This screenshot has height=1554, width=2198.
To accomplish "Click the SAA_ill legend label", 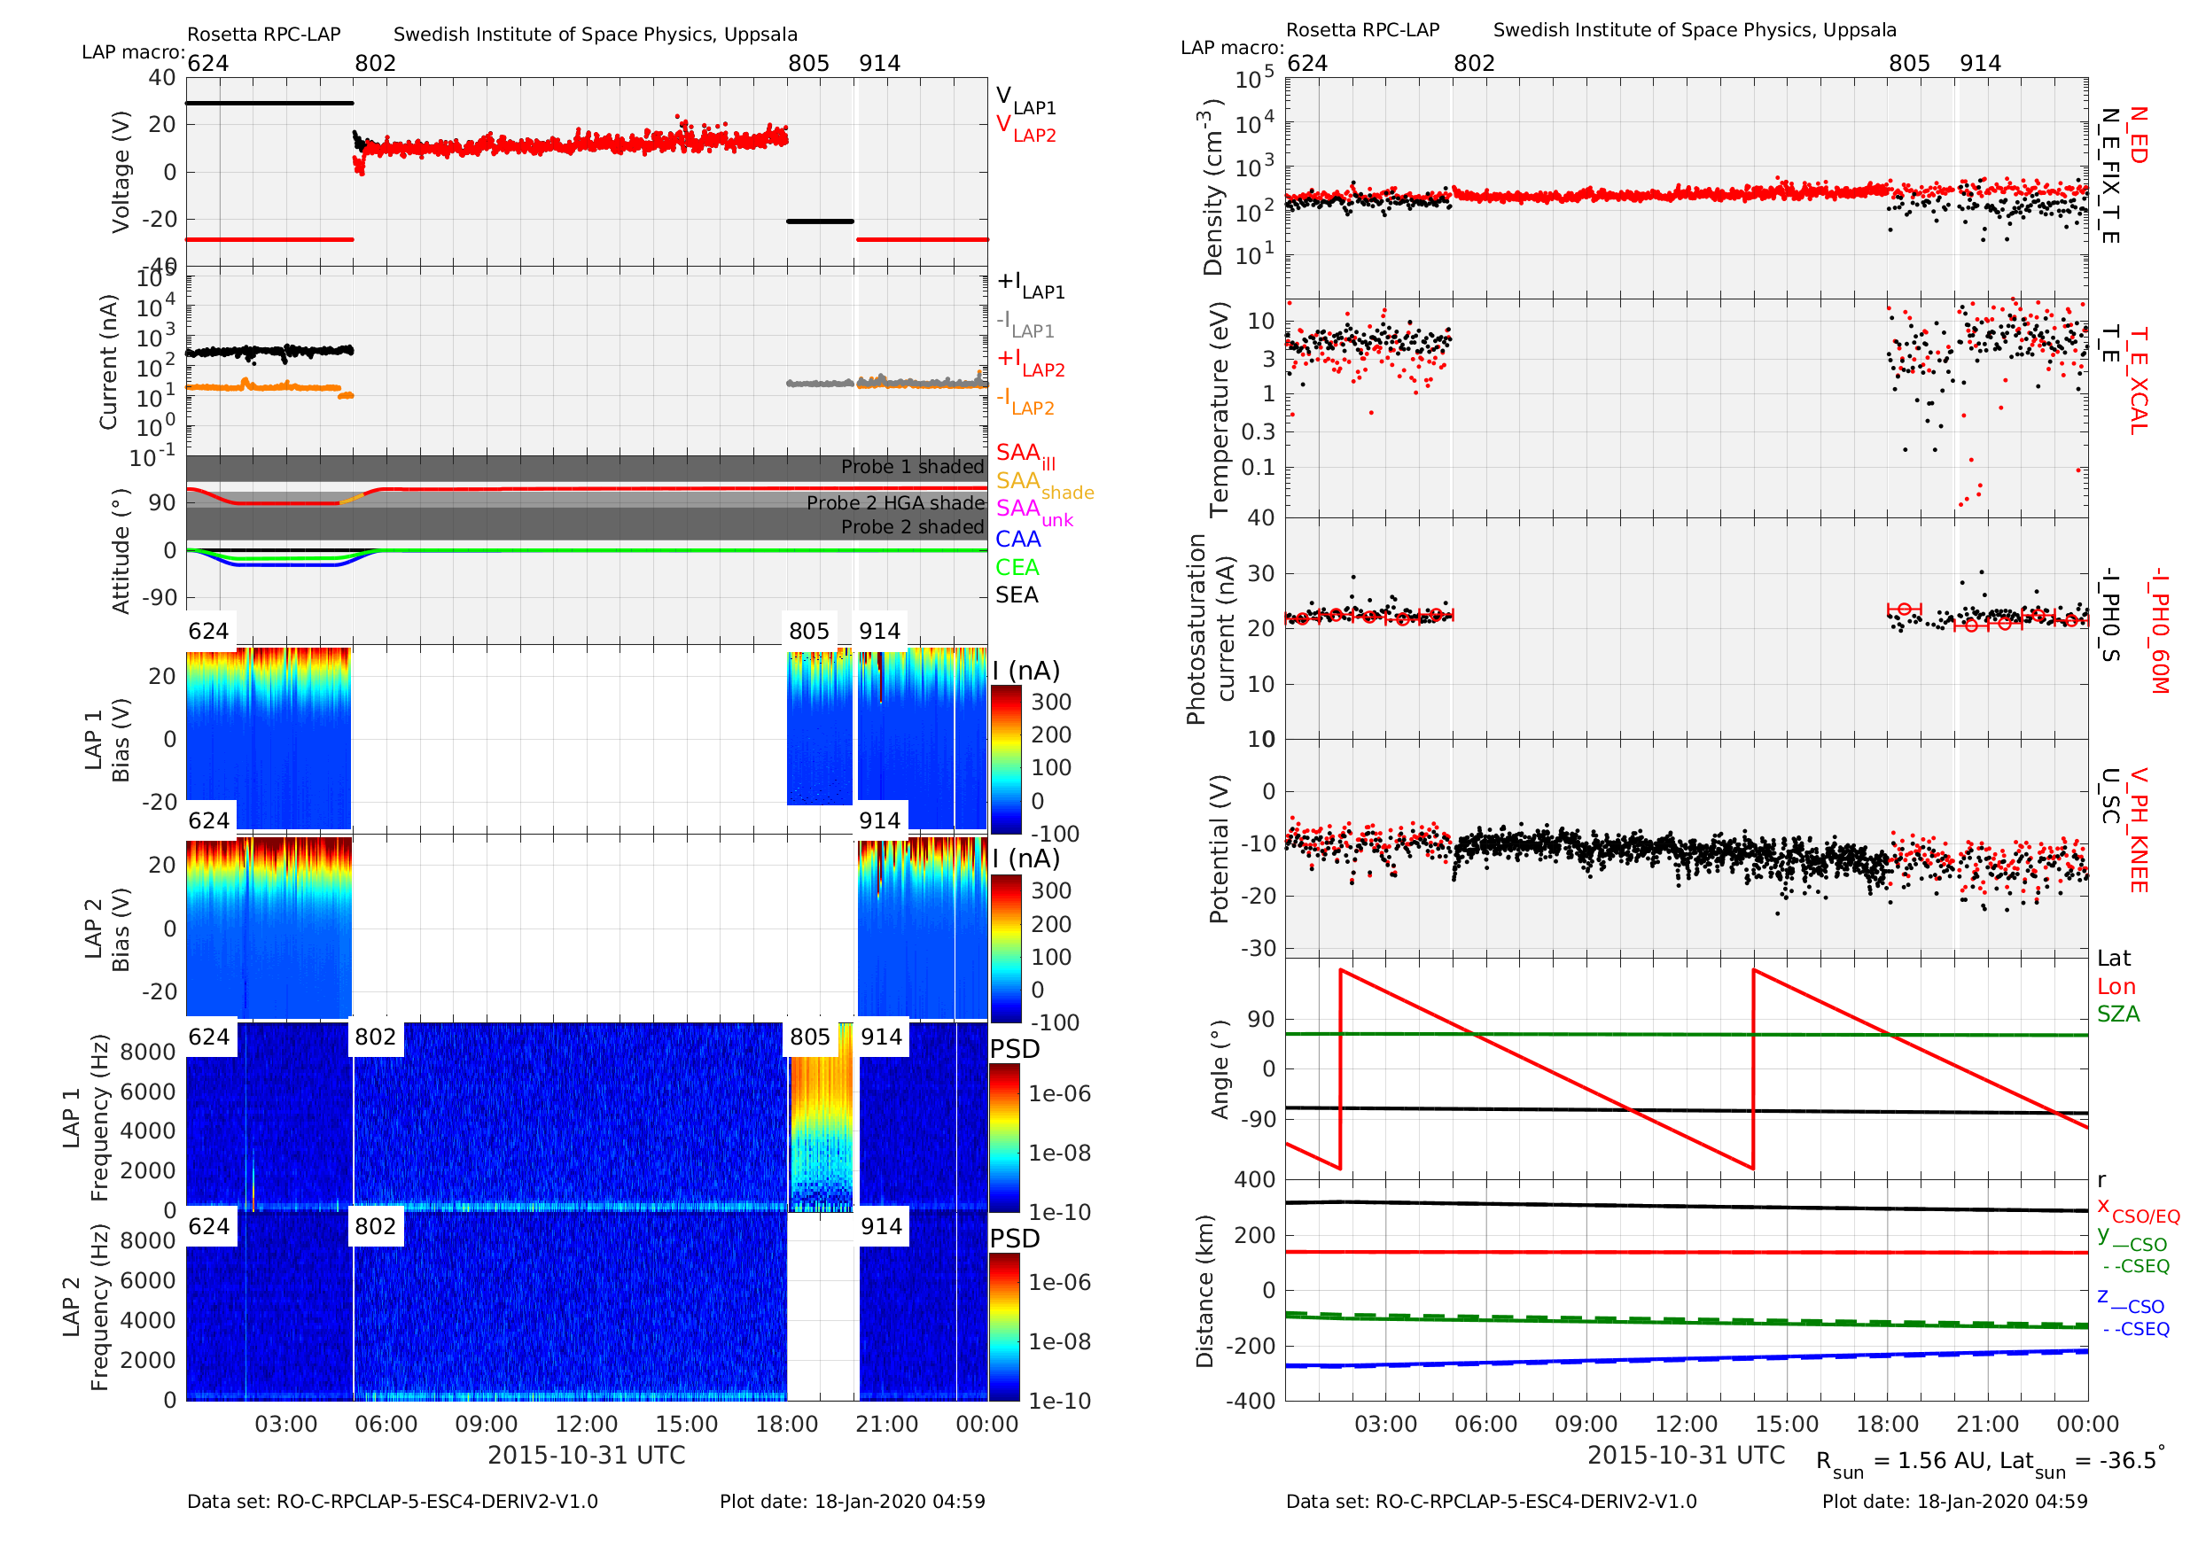I will click(1025, 456).
